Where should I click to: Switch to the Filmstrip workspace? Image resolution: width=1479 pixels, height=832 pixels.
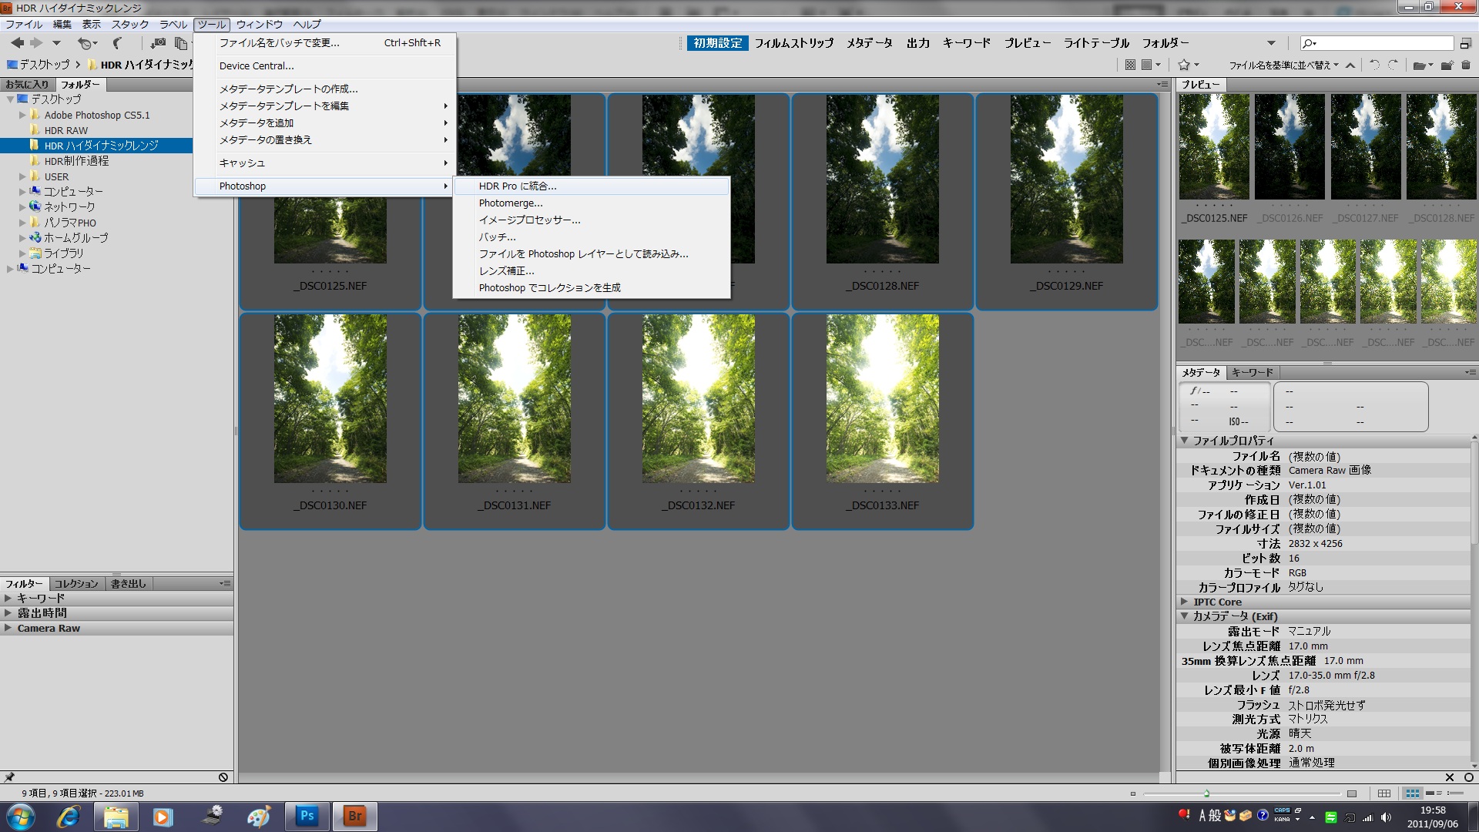pos(793,43)
